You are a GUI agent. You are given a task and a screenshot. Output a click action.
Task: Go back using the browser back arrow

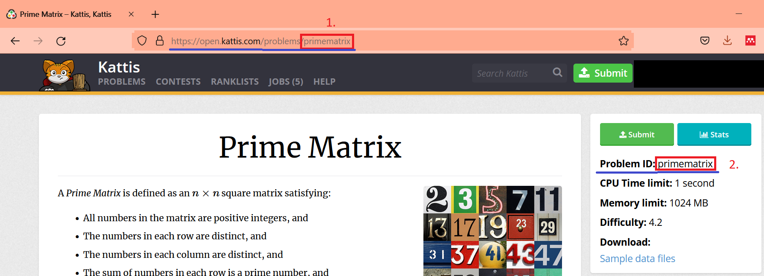(x=15, y=41)
